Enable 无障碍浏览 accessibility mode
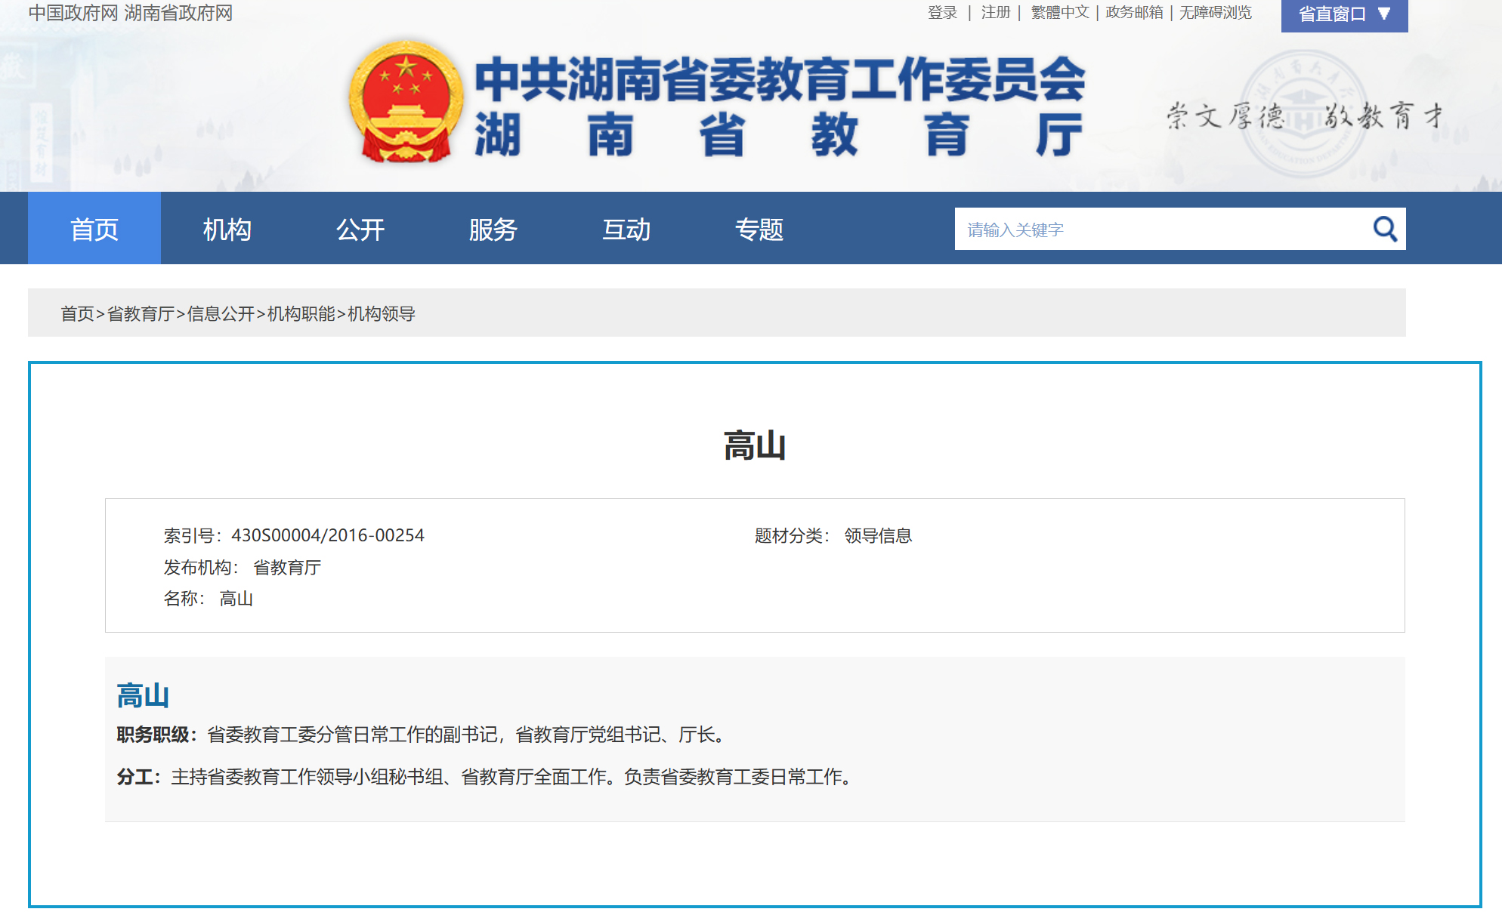Viewport: 1502px width, 912px height. point(1215,13)
